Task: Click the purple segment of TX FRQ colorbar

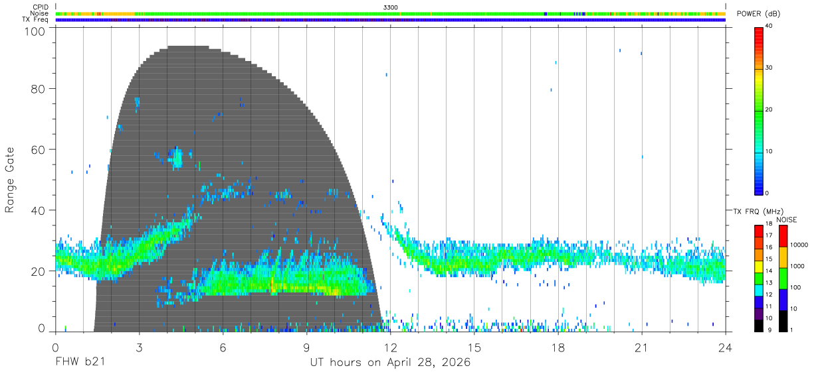Action: tap(758, 313)
